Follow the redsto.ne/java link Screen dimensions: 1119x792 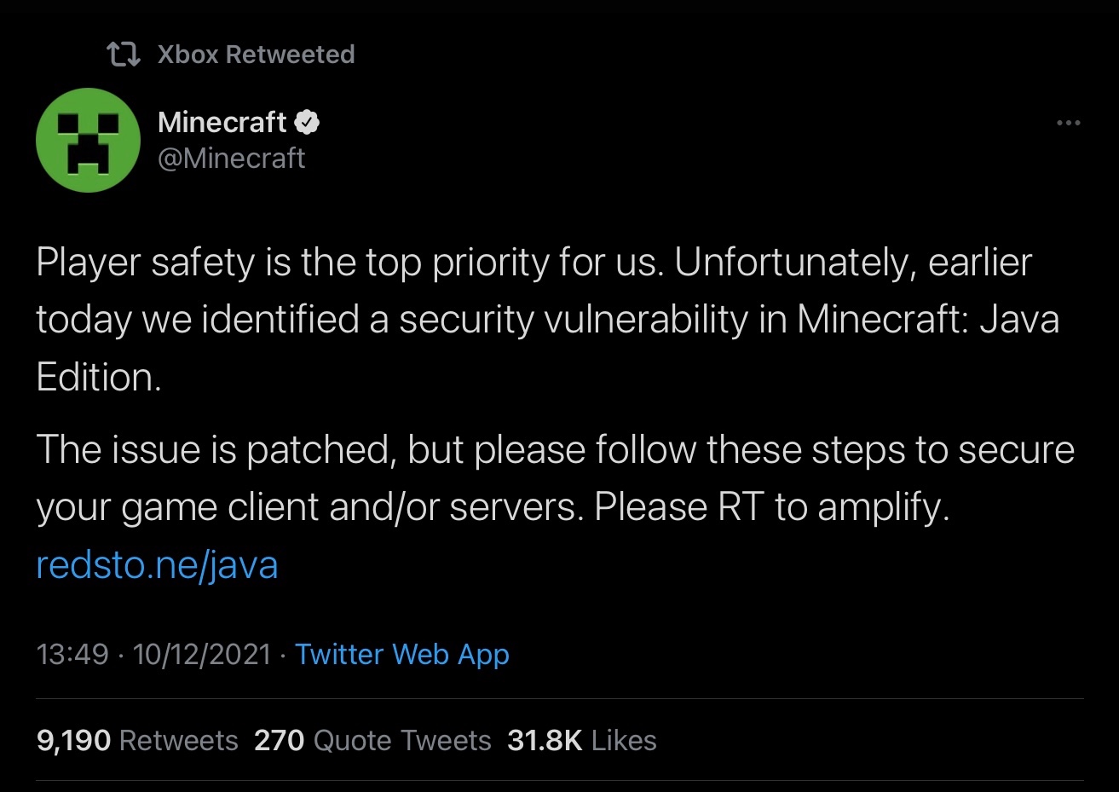(157, 564)
